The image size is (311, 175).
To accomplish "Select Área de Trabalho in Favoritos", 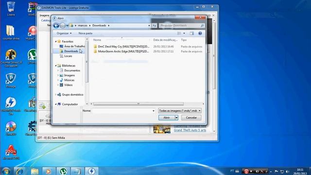I will click(72, 46).
